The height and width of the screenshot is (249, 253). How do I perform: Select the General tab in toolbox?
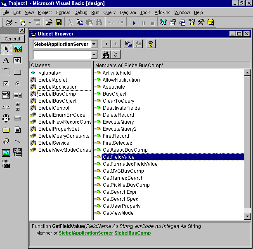(12, 39)
